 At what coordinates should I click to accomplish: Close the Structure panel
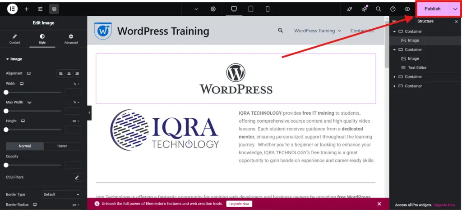(x=457, y=22)
